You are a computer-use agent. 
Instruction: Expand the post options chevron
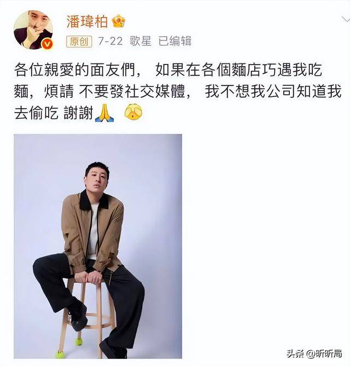tap(346, 19)
